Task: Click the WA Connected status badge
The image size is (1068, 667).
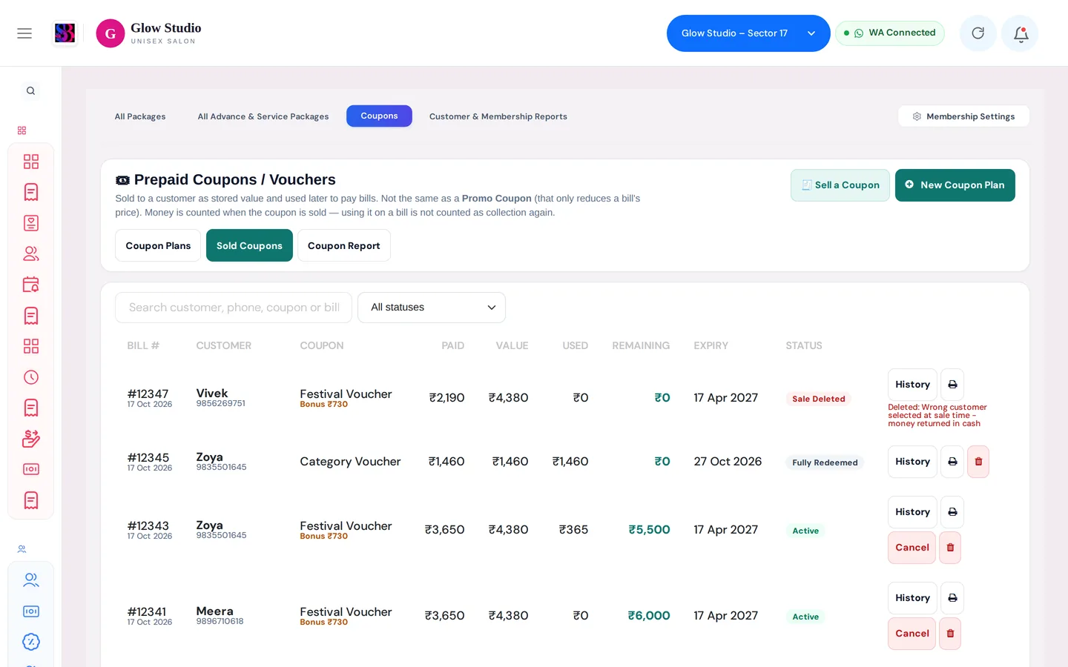Action: [x=890, y=33]
